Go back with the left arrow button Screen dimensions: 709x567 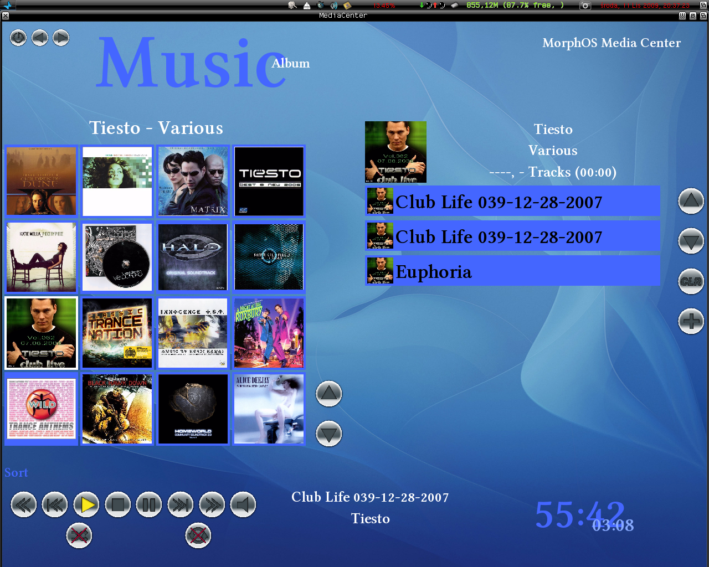(40, 38)
